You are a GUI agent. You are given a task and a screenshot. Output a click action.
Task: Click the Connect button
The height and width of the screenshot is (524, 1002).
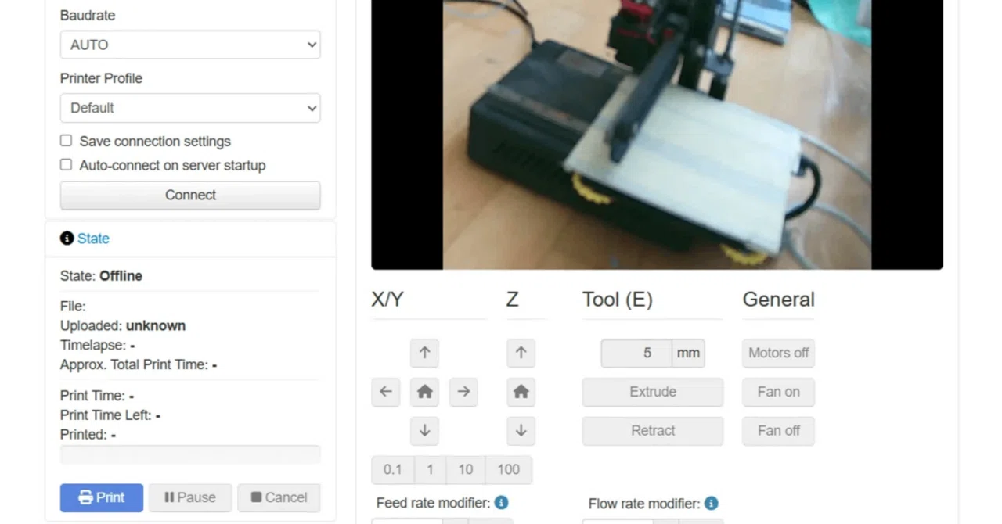click(190, 196)
